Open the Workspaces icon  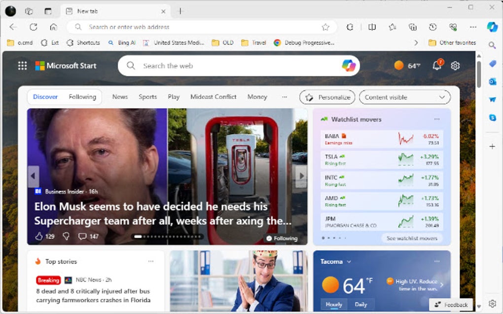[29, 11]
